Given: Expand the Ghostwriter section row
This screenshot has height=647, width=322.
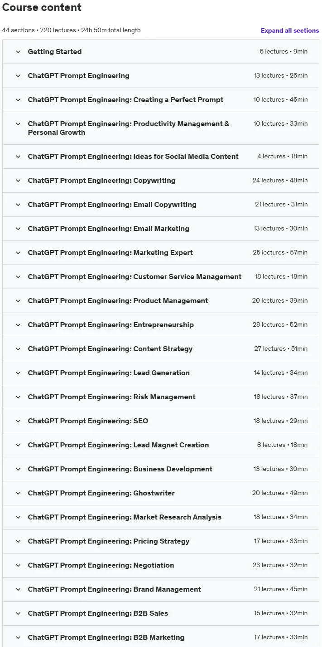Looking at the screenshot, I should coord(161,493).
